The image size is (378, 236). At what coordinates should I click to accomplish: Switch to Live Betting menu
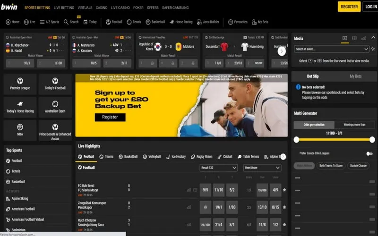pos(64,8)
